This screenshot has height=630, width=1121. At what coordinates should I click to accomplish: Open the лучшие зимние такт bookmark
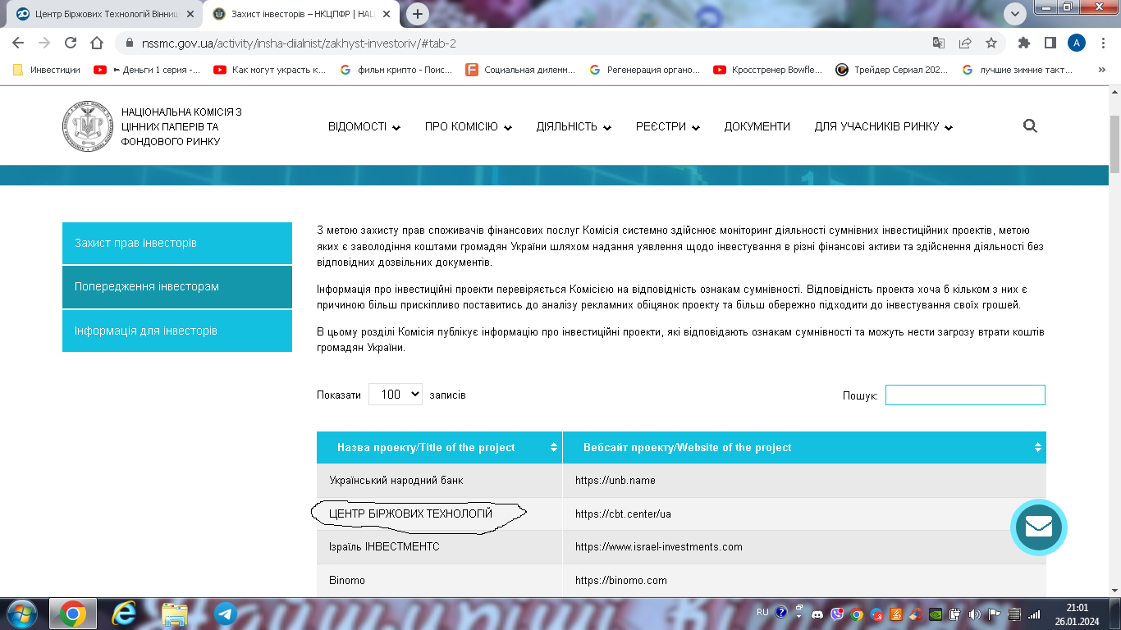coord(1018,70)
